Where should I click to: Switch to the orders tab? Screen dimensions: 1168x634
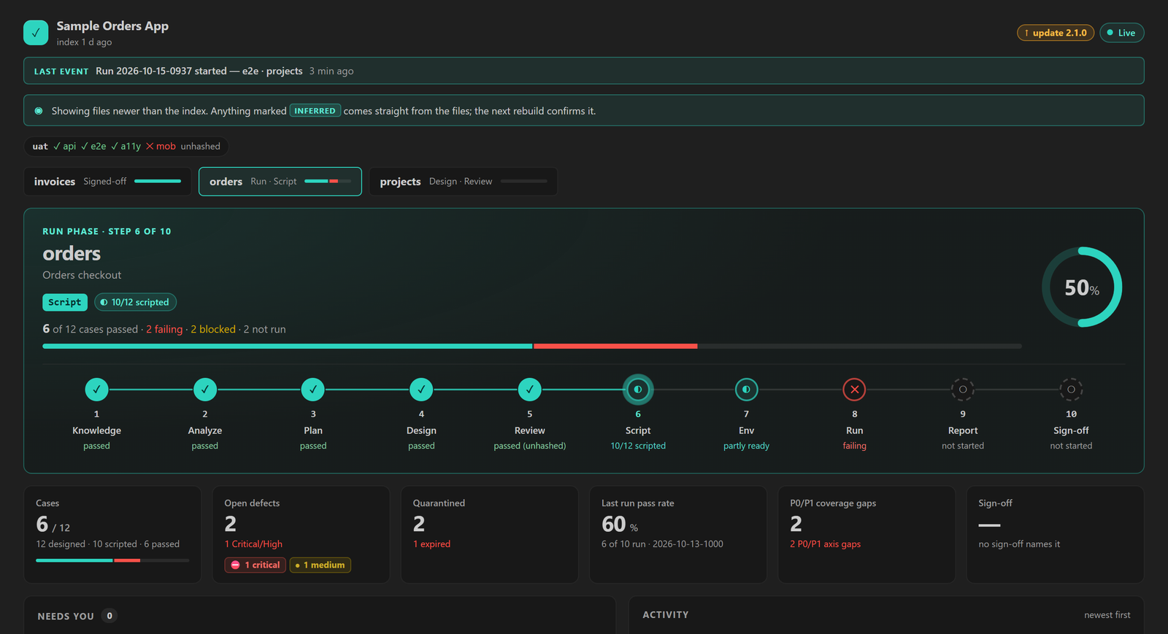280,182
